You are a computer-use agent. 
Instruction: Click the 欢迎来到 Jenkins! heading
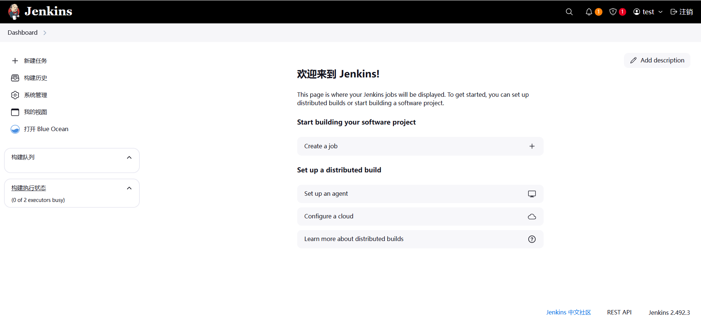pyautogui.click(x=338, y=74)
